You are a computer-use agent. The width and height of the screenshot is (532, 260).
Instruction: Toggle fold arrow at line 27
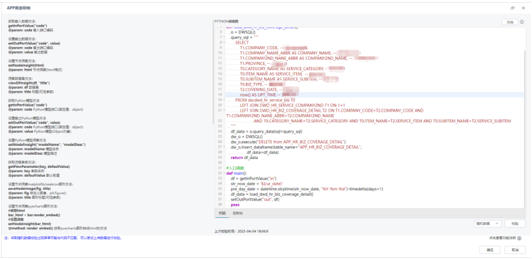(224, 147)
